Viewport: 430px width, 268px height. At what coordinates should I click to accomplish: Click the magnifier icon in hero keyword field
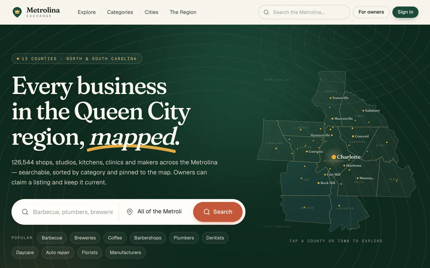(x=25, y=212)
